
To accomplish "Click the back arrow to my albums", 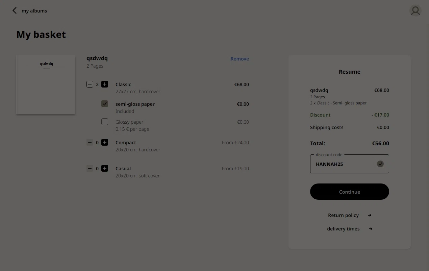I will [x=15, y=11].
